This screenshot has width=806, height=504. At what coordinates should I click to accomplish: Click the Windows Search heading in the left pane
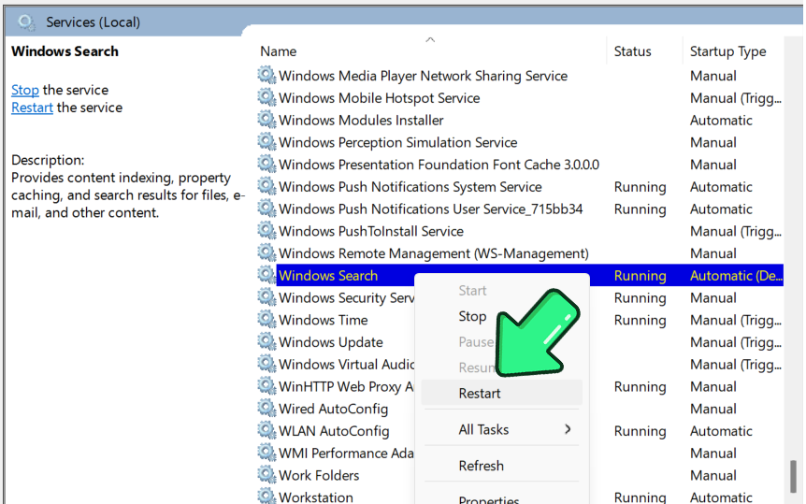[x=65, y=51]
